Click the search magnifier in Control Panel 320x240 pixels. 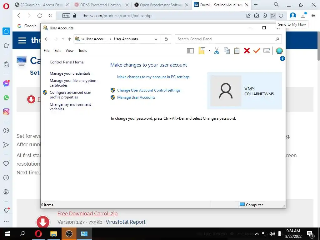277,39
